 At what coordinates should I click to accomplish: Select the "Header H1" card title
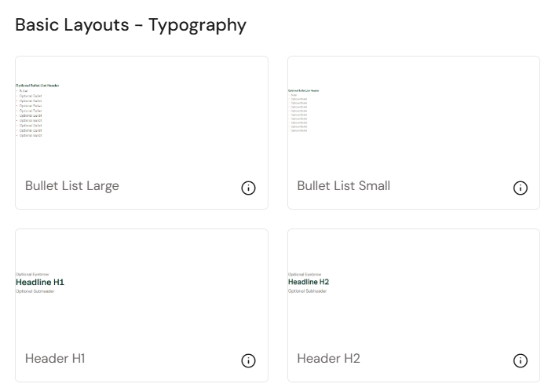point(55,359)
